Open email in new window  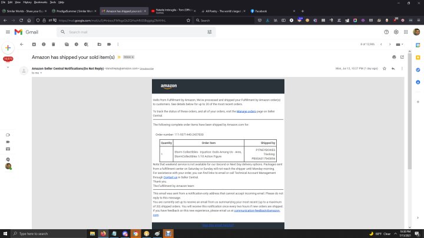[402, 57]
